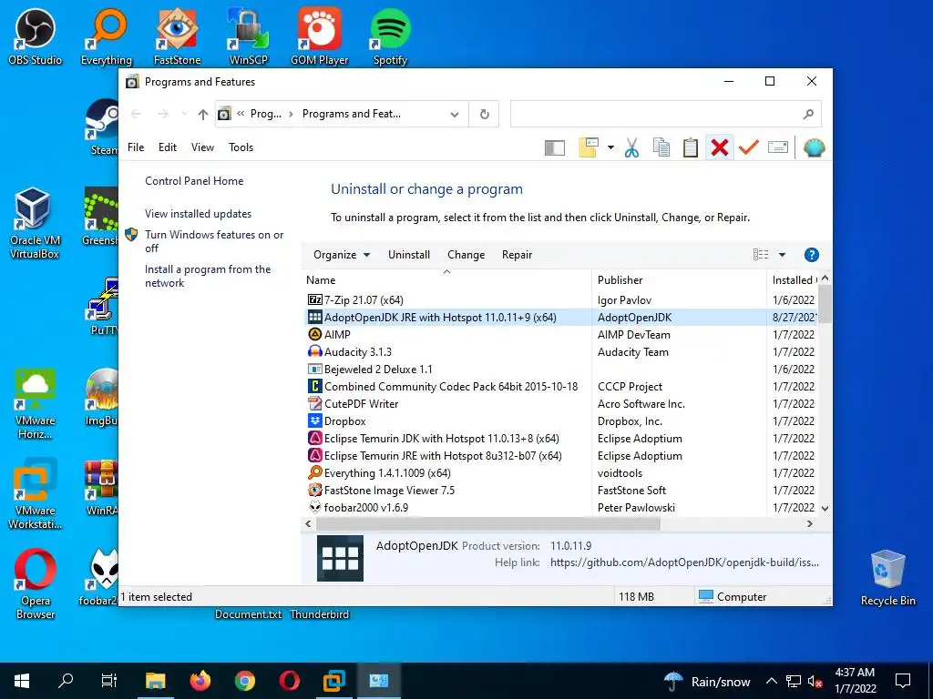Screen dimensions: 933x699
Task: Open Opera Browser desktop shortcut
Action: pos(36,584)
